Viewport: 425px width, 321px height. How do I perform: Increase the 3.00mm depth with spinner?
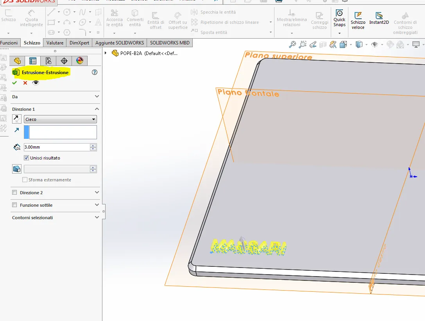pyautogui.click(x=93, y=145)
